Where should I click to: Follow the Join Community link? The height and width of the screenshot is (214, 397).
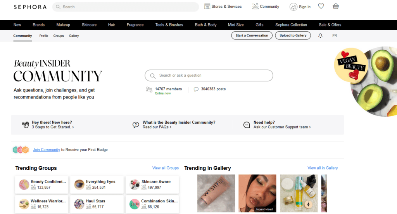(46, 150)
